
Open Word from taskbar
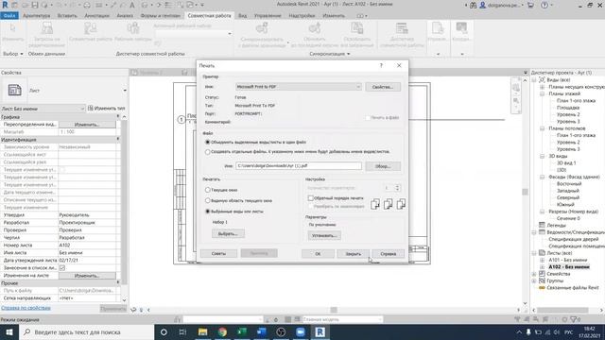[261, 331]
